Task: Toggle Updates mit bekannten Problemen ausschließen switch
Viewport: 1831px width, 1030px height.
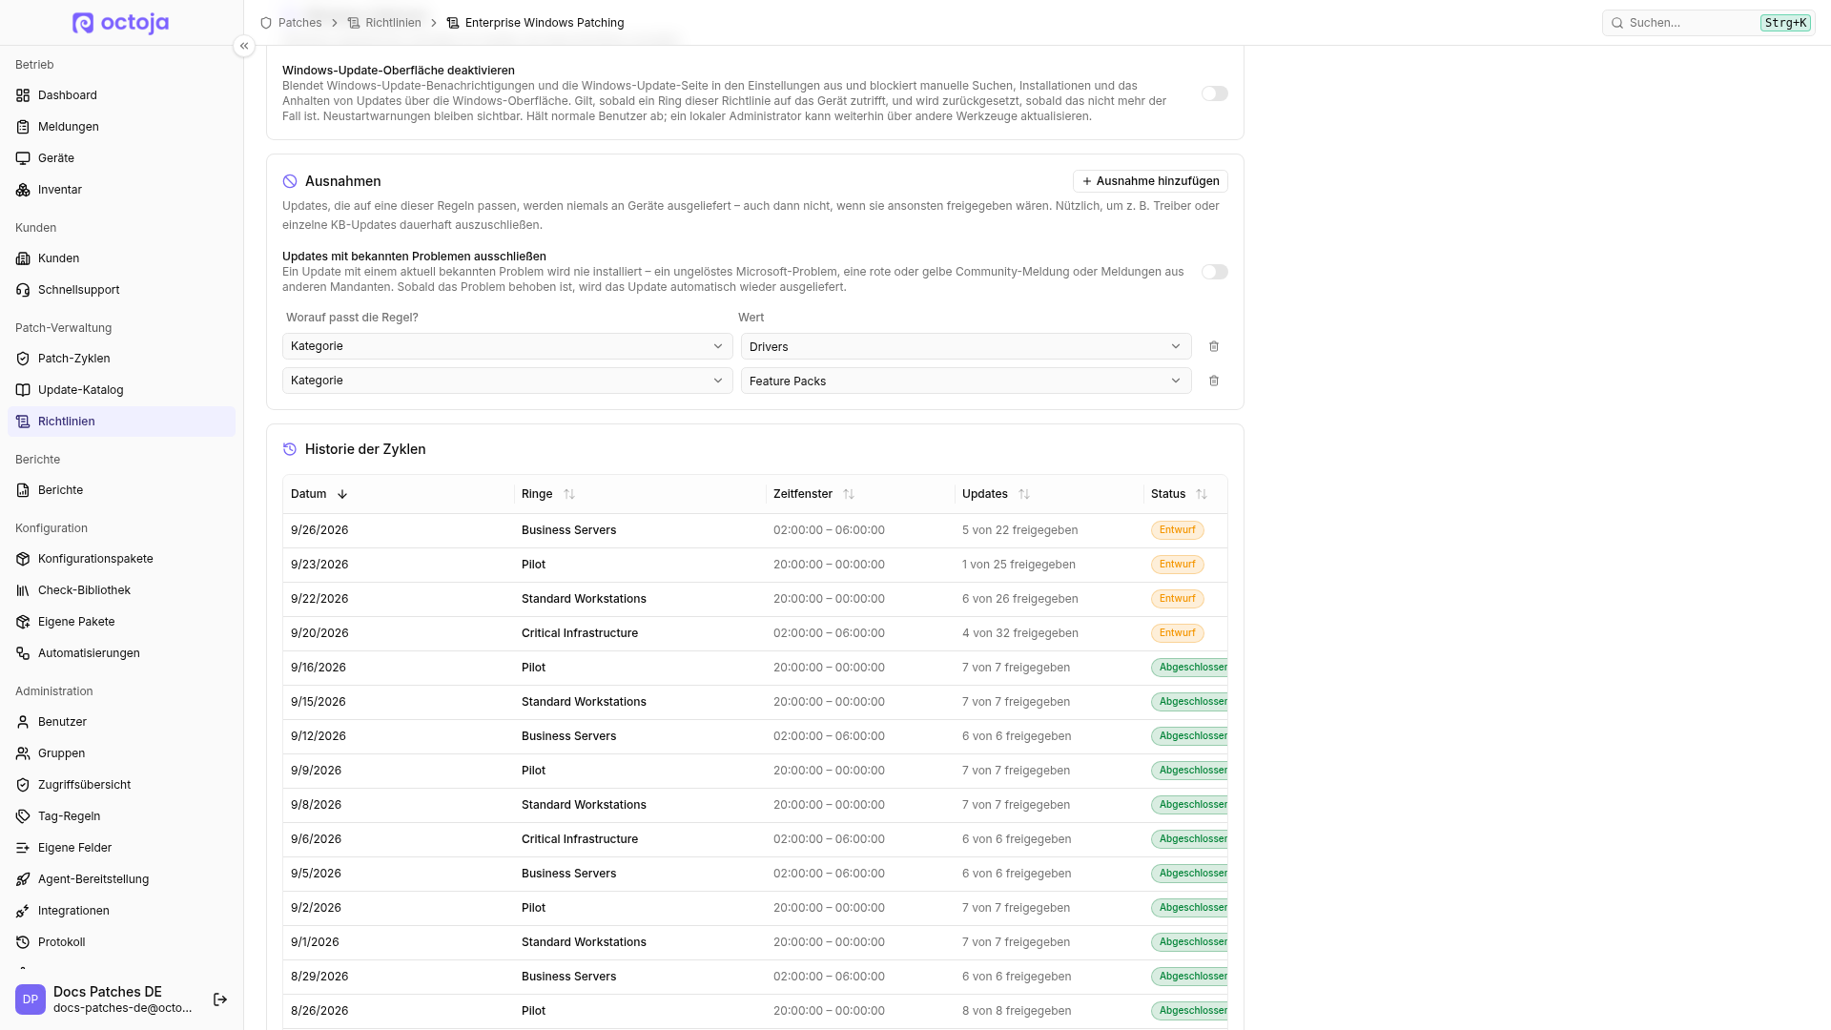Action: [x=1214, y=272]
